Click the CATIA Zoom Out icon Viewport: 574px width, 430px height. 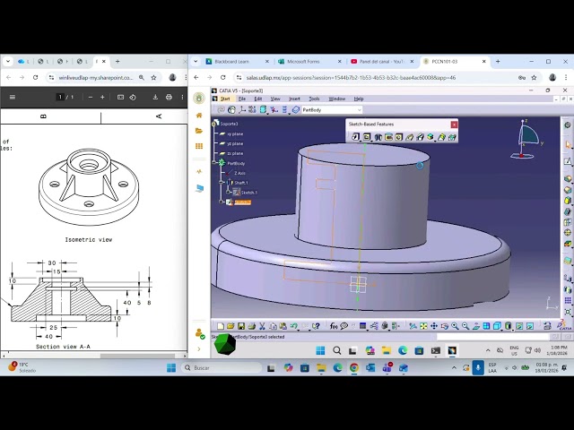pyautogui.click(x=465, y=326)
